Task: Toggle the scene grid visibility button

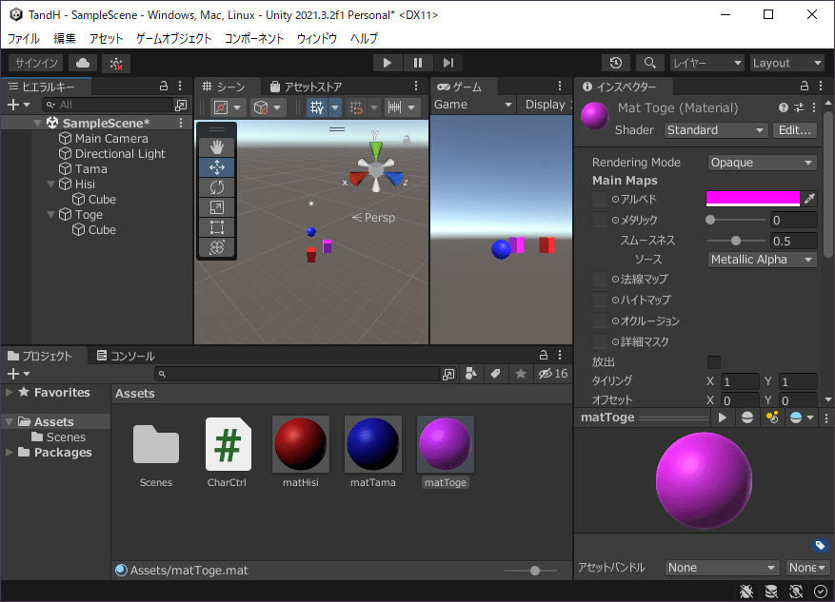Action: point(317,107)
